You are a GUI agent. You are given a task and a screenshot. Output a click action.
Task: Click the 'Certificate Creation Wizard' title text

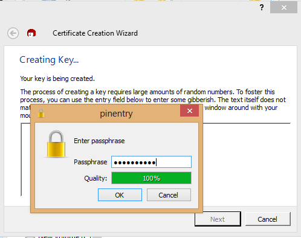pos(95,33)
